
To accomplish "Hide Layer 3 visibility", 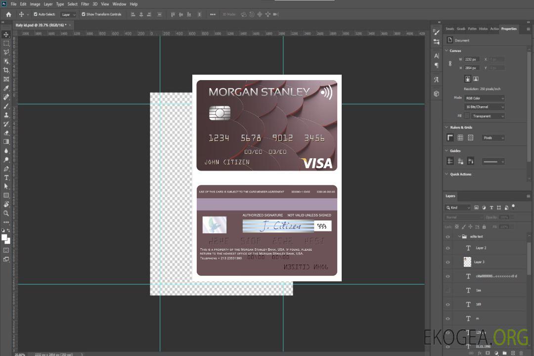I will tap(448, 263).
